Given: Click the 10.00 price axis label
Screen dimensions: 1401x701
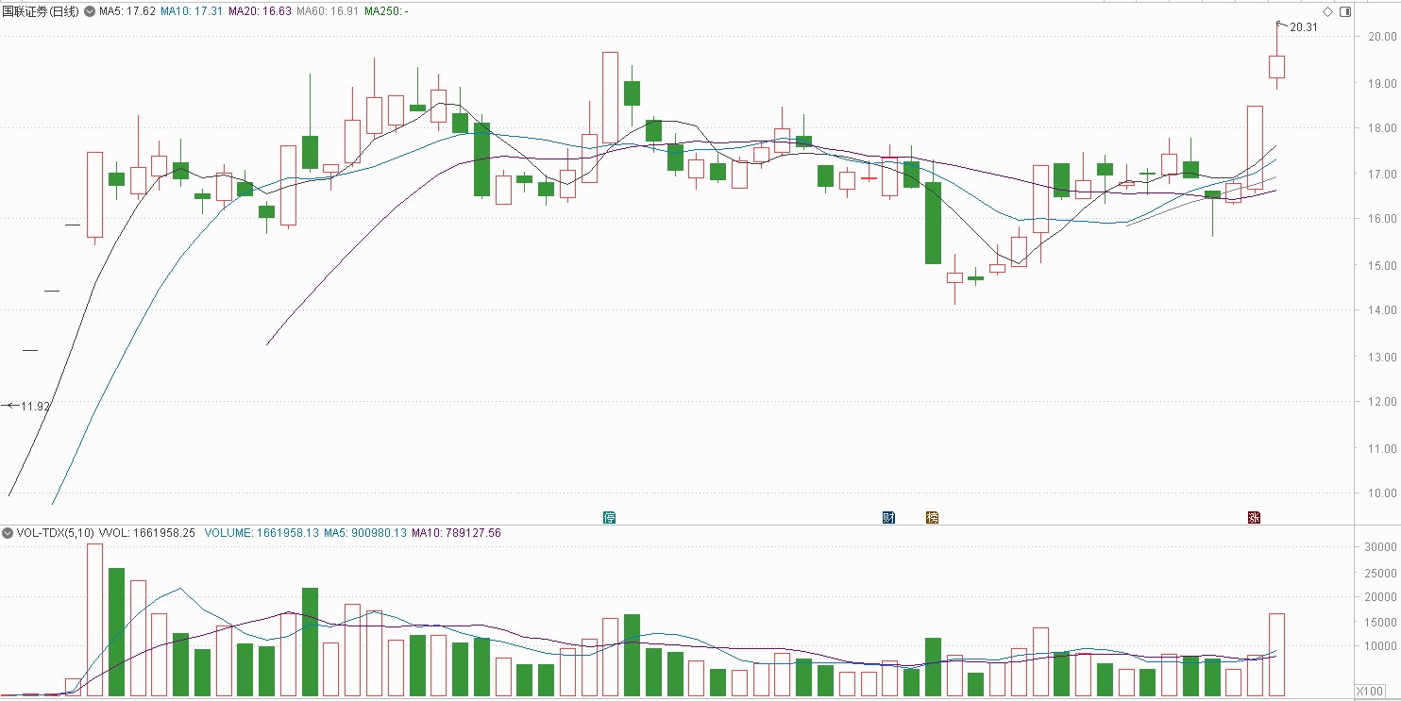Looking at the screenshot, I should (x=1383, y=493).
